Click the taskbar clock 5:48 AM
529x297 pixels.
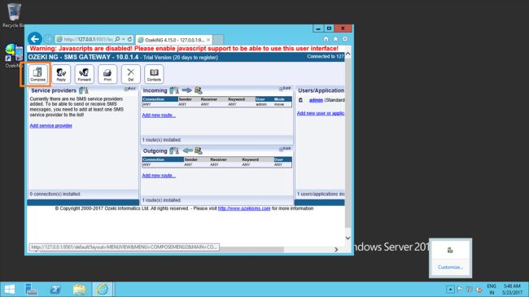point(512,289)
